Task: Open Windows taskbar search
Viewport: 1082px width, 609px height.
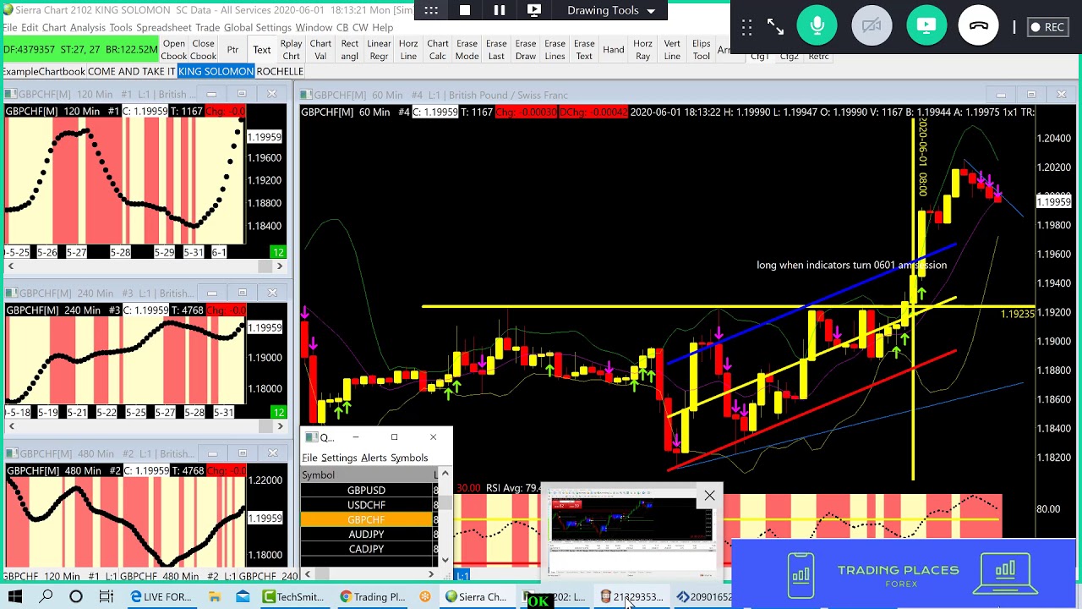Action: 46,597
